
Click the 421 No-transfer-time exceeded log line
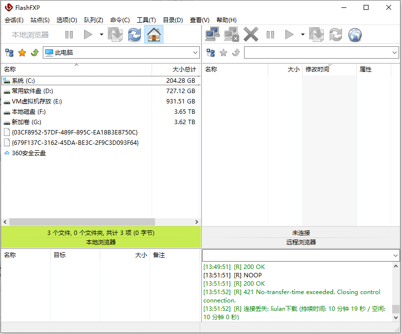[x=292, y=296]
